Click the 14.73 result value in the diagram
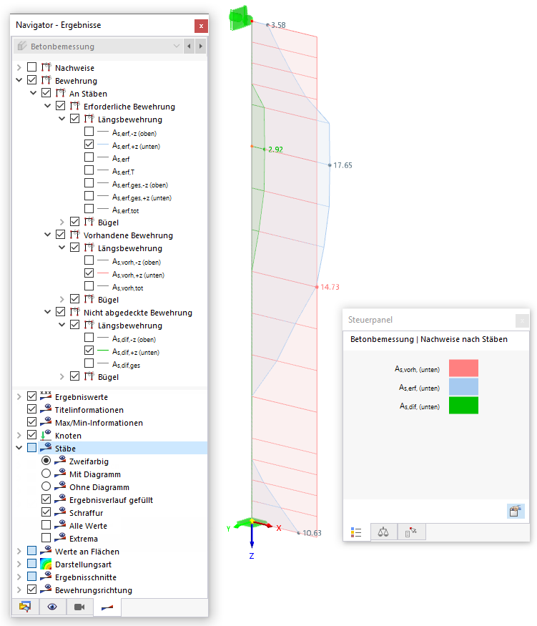Image resolution: width=537 pixels, height=626 pixels. (330, 287)
